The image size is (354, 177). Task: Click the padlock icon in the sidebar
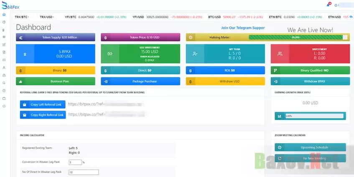coord(4,75)
